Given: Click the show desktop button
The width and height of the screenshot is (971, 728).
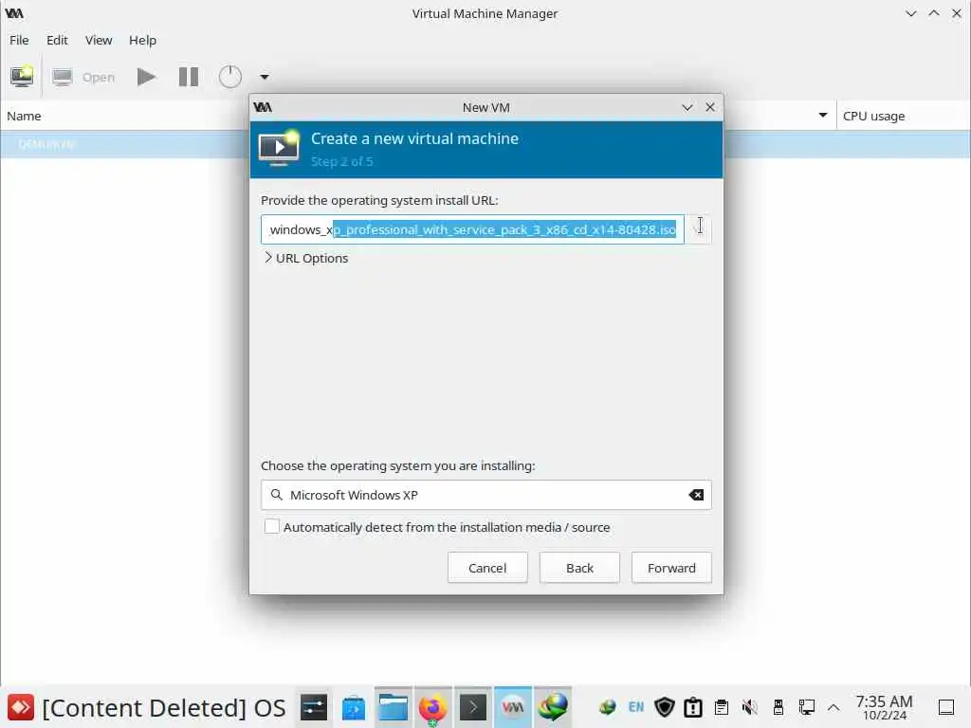Looking at the screenshot, I should point(946,707).
